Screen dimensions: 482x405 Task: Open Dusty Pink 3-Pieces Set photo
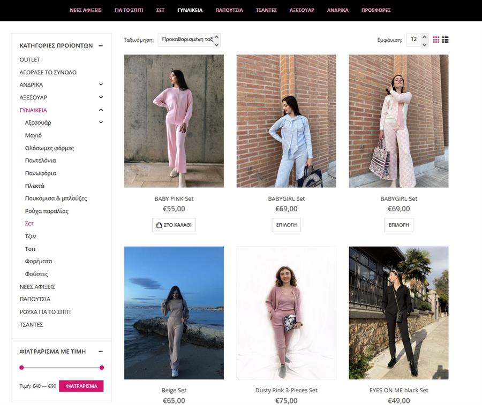click(x=286, y=313)
